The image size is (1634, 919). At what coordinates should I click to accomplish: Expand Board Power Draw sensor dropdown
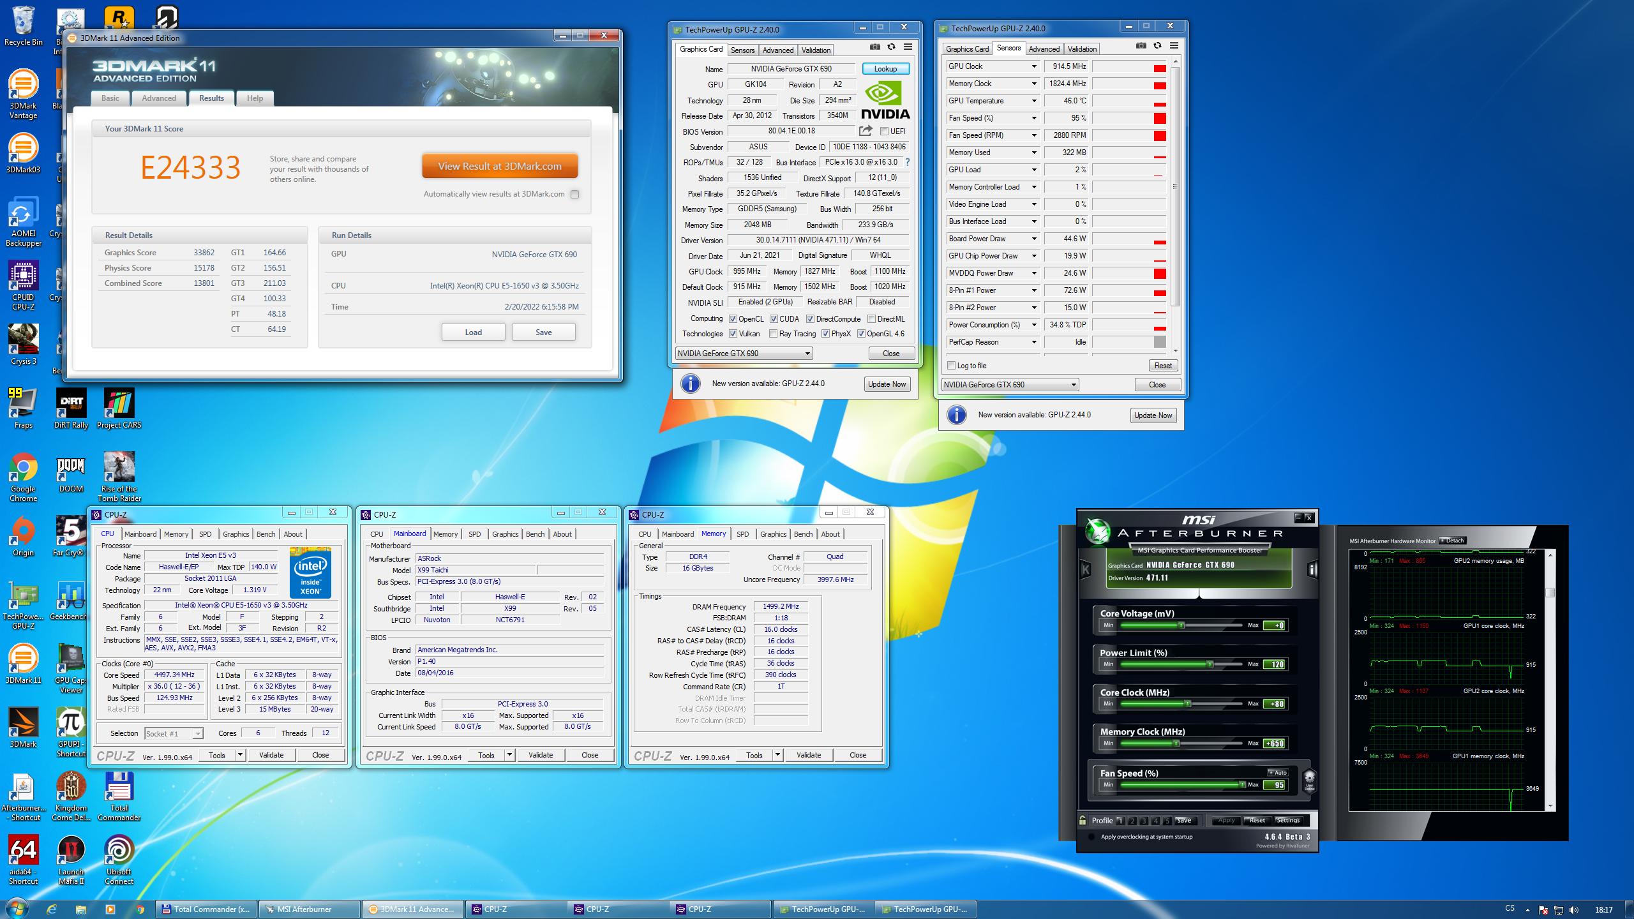1034,239
